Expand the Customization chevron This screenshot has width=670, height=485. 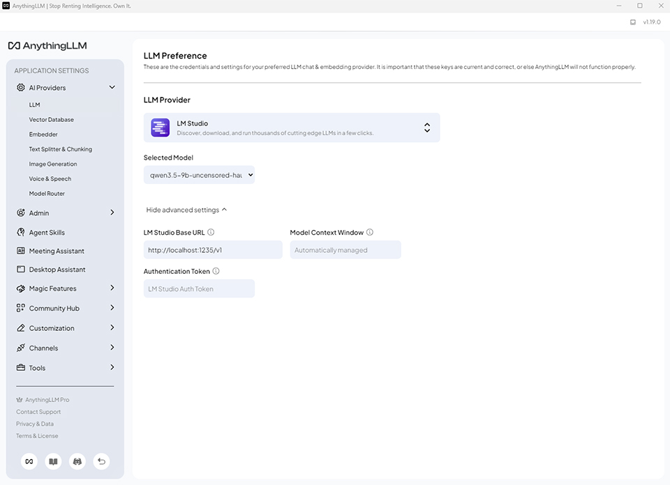point(112,328)
